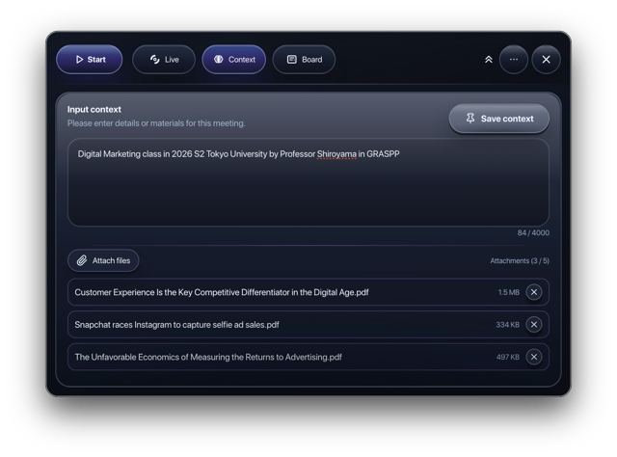Switch to the Board tab
The width and height of the screenshot is (617, 457).
coord(304,60)
